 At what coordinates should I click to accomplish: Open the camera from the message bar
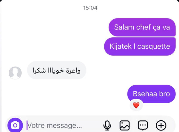[x=15, y=125]
